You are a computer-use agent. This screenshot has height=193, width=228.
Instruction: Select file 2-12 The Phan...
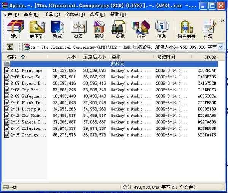pos(111,116)
